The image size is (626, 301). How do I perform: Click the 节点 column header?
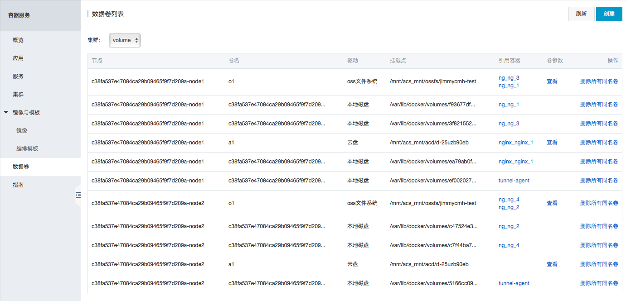97,61
